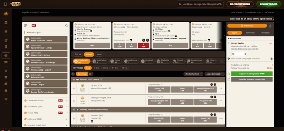This screenshot has height=131, width=284.
Task: Toggle the sidebar panel icon beside the logo
Action: [5, 4]
